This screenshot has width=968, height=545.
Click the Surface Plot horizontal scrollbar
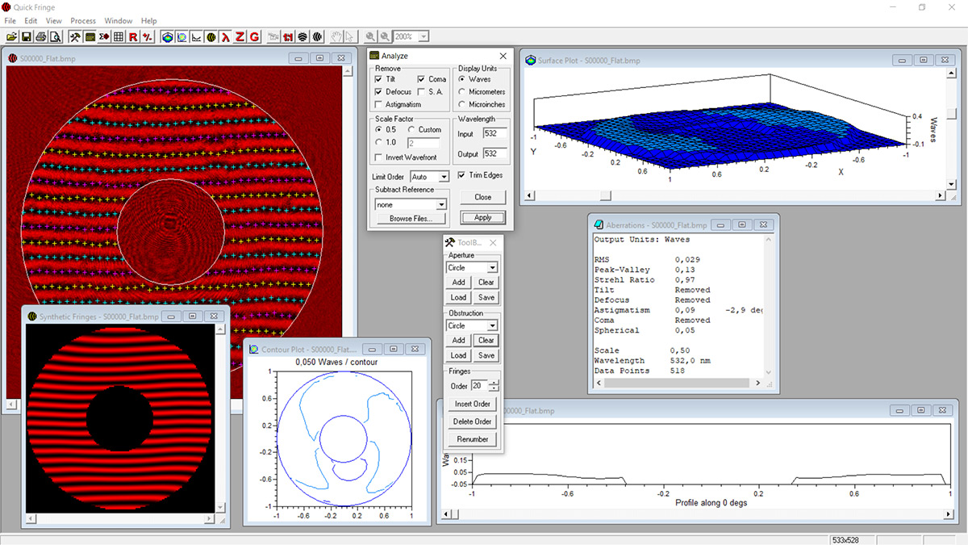726,195
